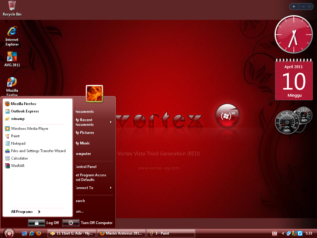
Task: Click the blue G tray icon
Action: click(300, 233)
